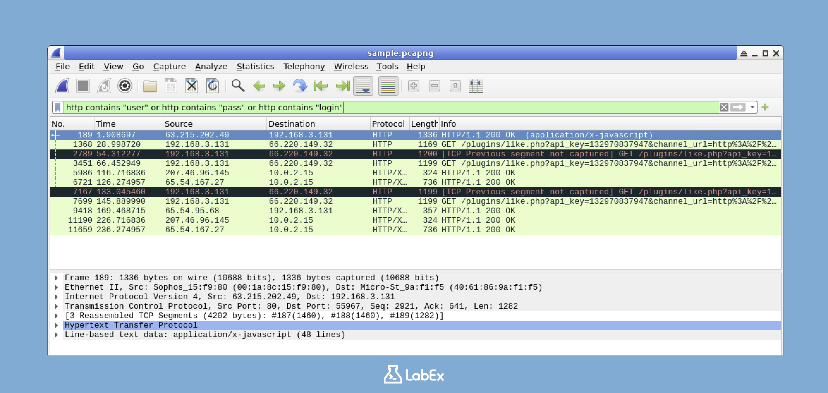Expand Transmission Control Protocol details
828x393 pixels.
[x=57, y=306]
